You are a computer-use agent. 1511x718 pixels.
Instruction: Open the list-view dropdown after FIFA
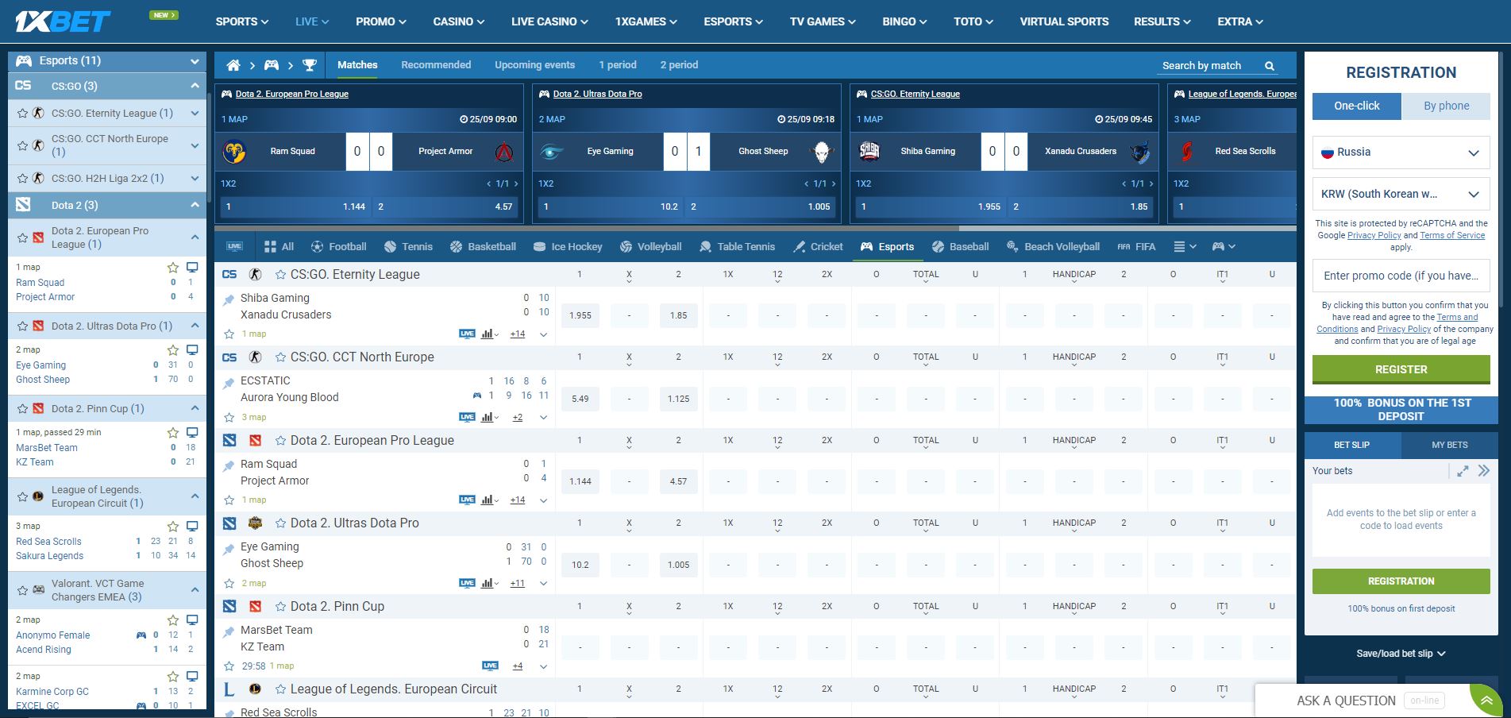[1185, 247]
